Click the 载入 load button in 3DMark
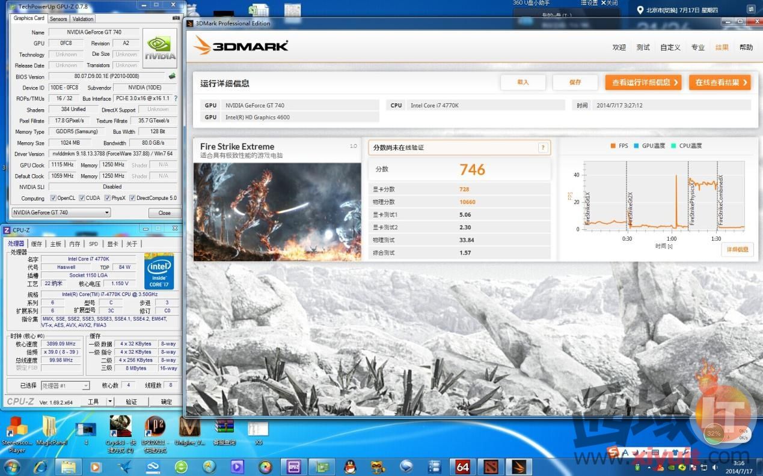763x476 pixels. pos(523,82)
